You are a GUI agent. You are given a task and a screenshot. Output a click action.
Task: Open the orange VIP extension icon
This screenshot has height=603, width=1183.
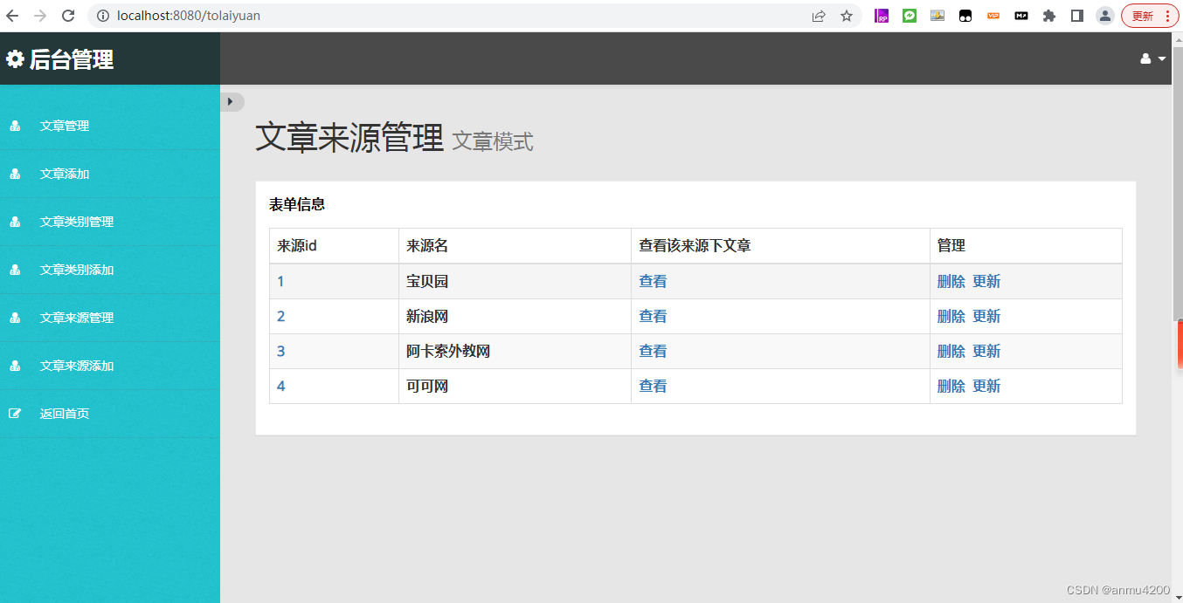[x=993, y=16]
